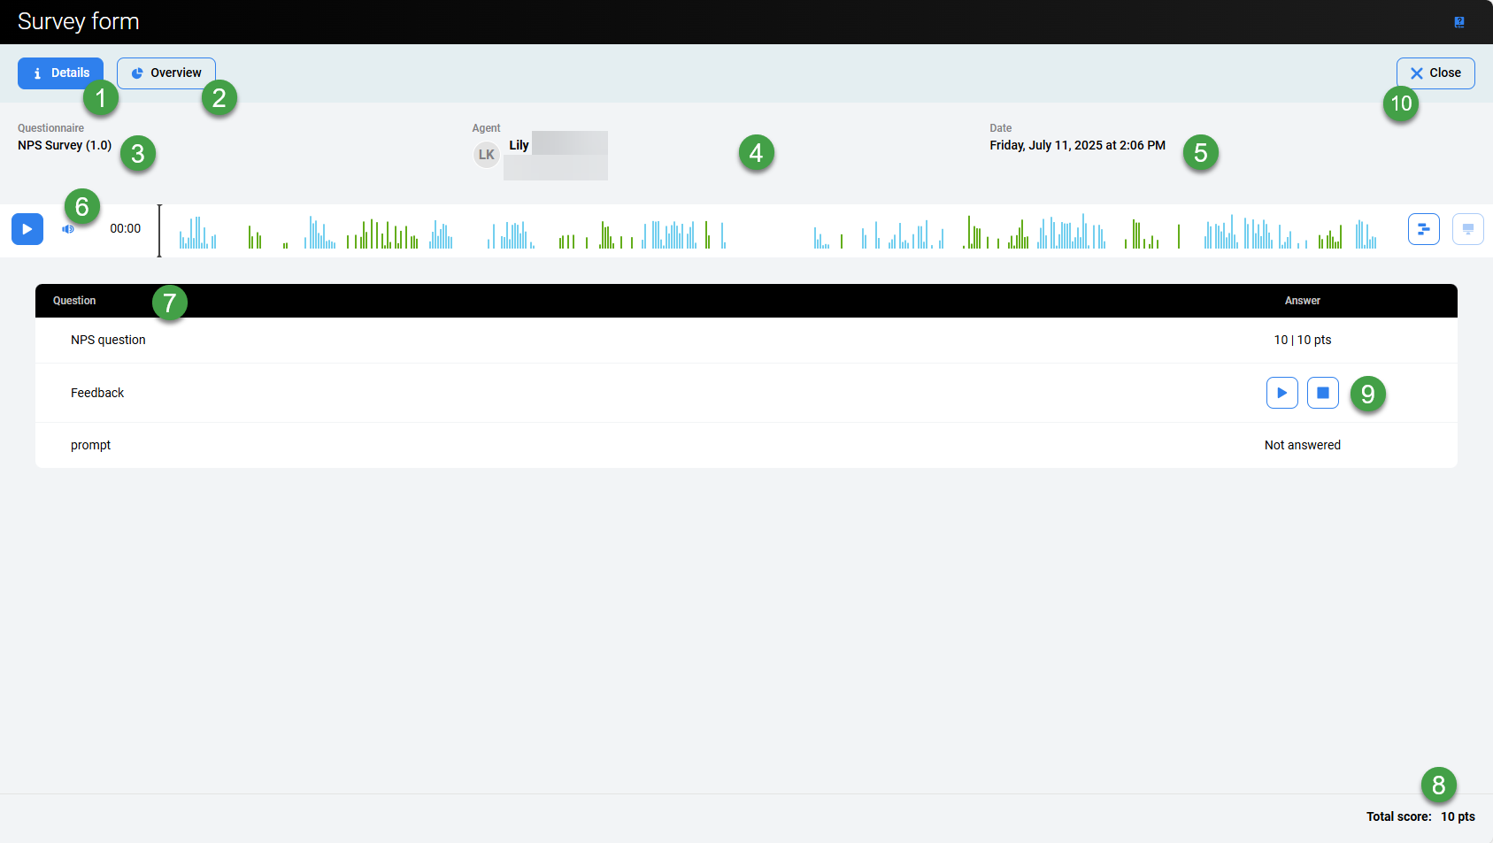
Task: Select the prompt question row
Action: 90,445
